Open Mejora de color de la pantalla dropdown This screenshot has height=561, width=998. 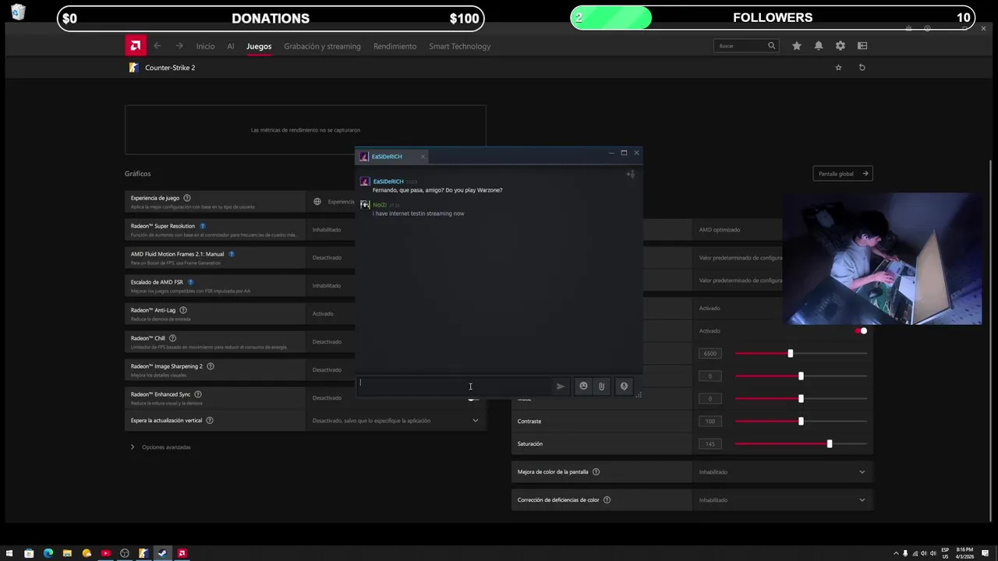click(862, 472)
